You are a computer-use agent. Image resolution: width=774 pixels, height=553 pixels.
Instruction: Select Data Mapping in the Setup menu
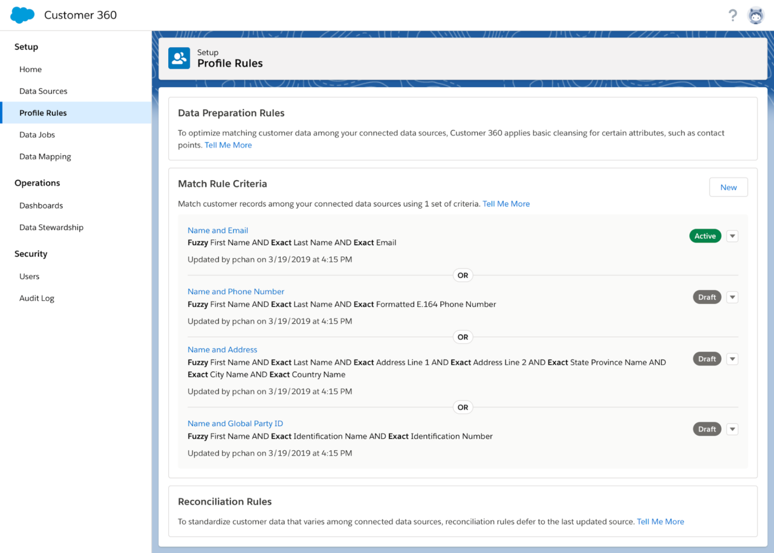(x=45, y=157)
